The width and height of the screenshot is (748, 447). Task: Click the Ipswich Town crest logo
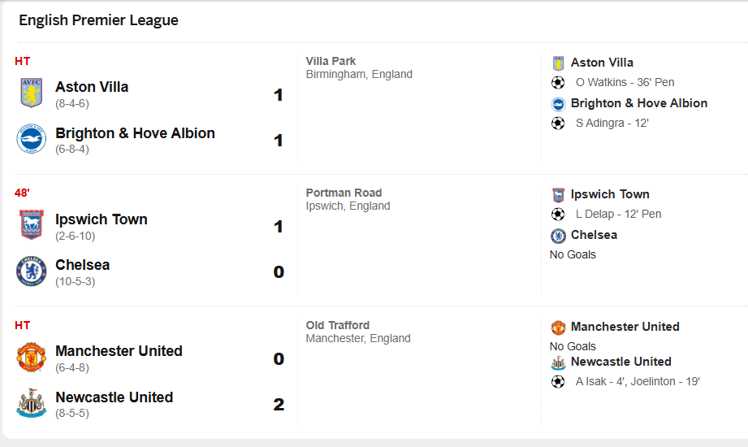click(x=32, y=224)
